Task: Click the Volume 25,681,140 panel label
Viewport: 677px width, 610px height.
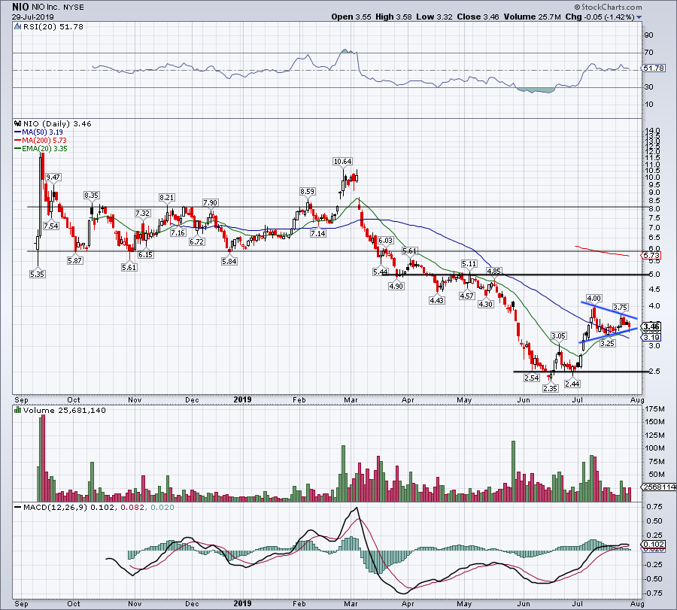Action: pos(65,410)
